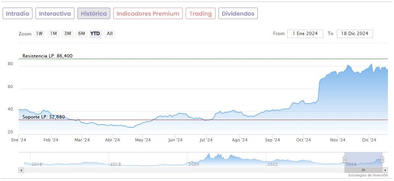Screen dimensions: 394x181
Task: Click the navigator left range handle
Action: point(345,160)
